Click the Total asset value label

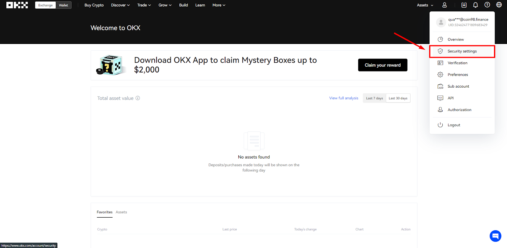[x=115, y=98]
